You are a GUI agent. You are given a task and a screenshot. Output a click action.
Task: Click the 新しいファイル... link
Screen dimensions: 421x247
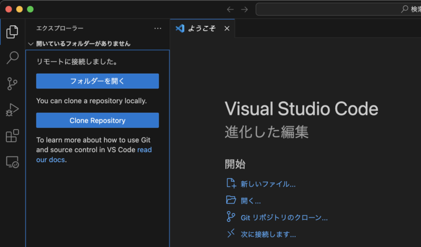click(x=268, y=184)
